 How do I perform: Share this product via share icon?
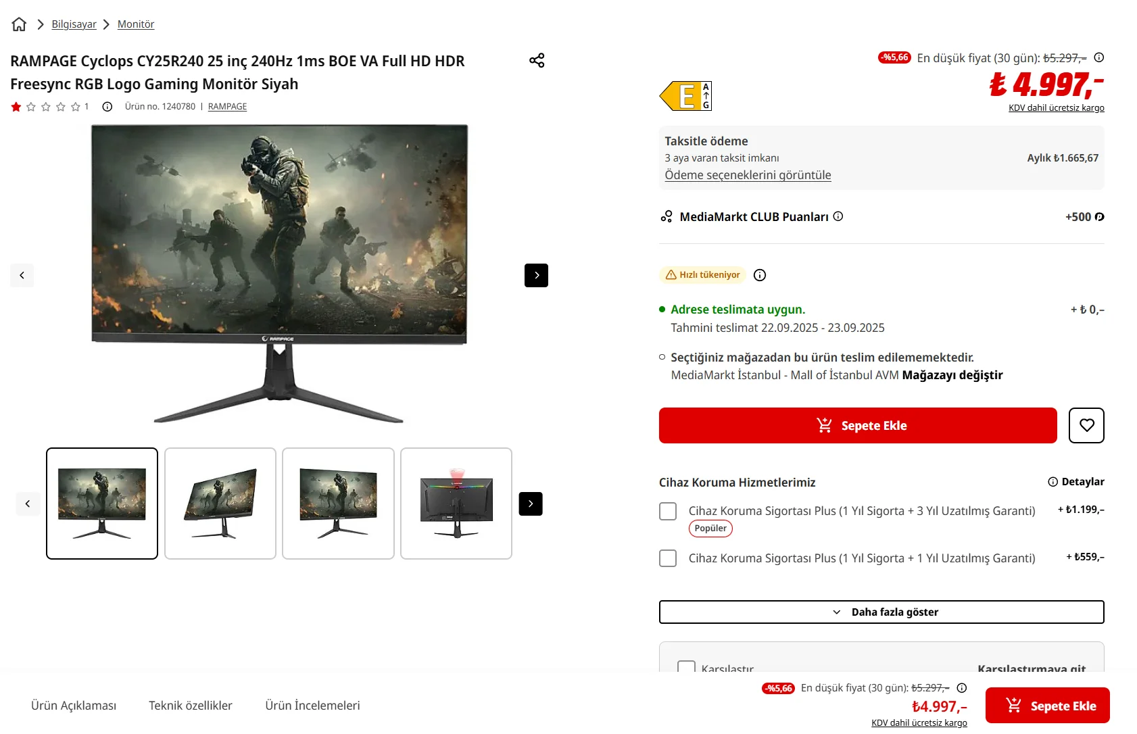tap(537, 60)
